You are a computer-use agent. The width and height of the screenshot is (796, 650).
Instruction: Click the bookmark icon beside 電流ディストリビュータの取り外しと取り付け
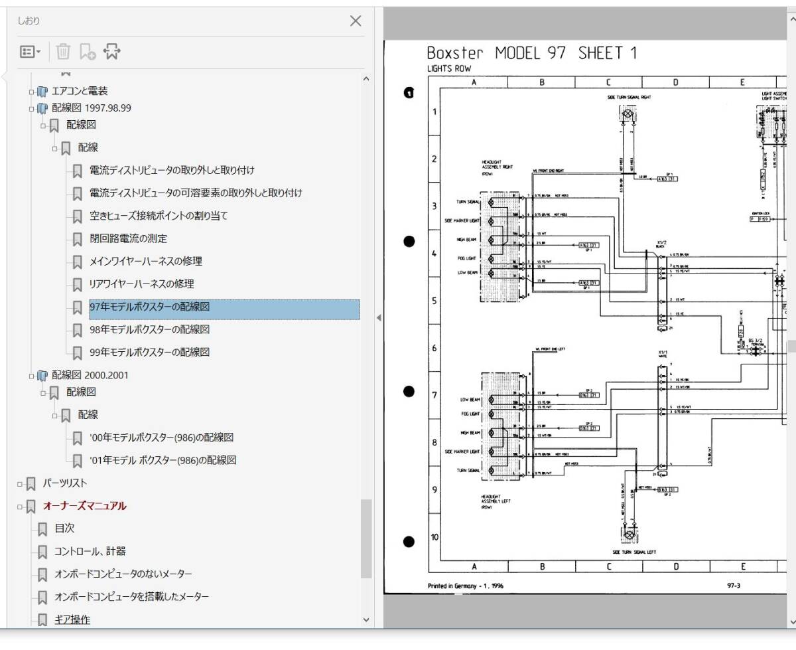click(x=78, y=171)
